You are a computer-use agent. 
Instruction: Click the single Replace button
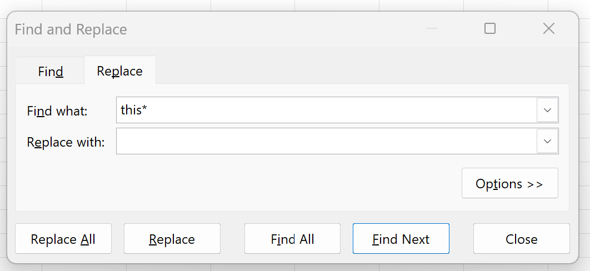click(172, 239)
